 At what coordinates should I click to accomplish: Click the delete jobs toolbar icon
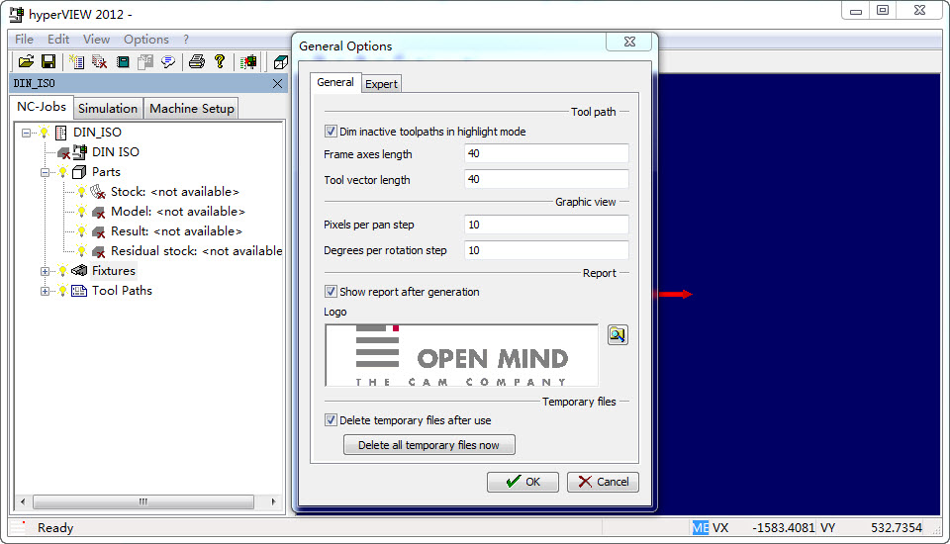tap(99, 61)
